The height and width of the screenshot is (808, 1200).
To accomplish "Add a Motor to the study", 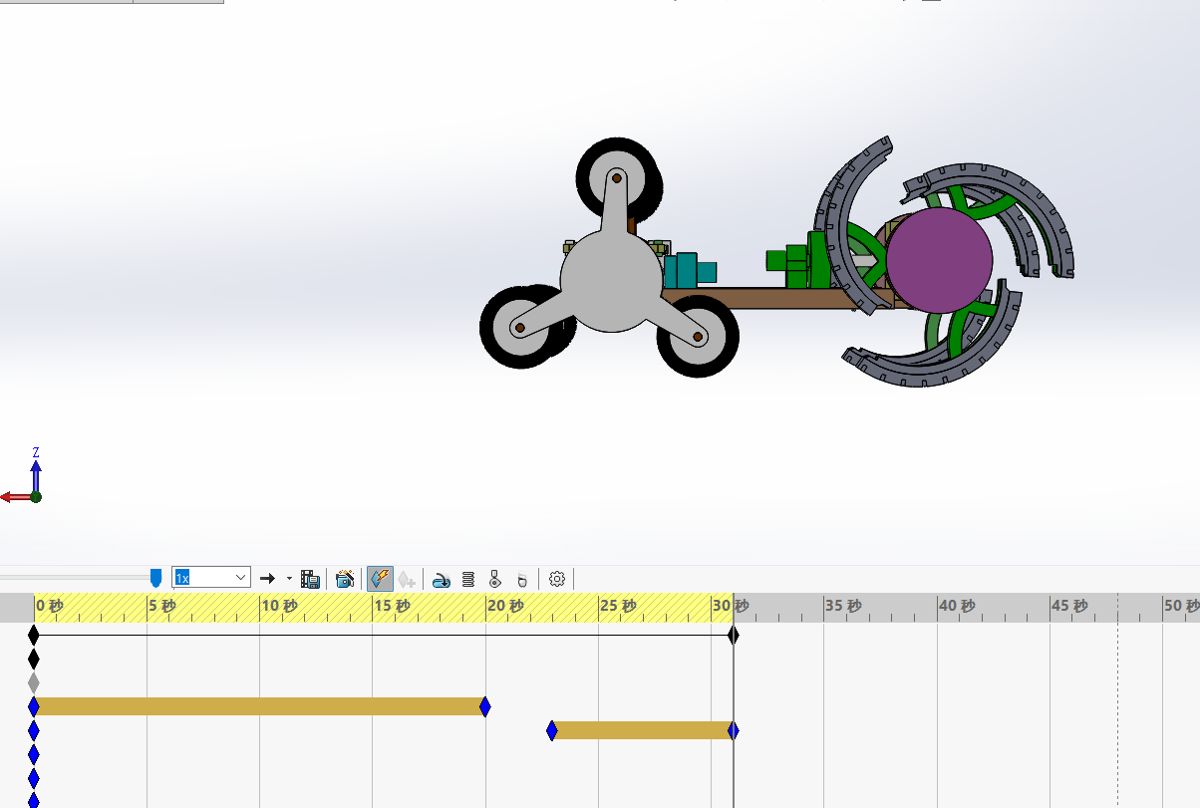I will click(442, 578).
